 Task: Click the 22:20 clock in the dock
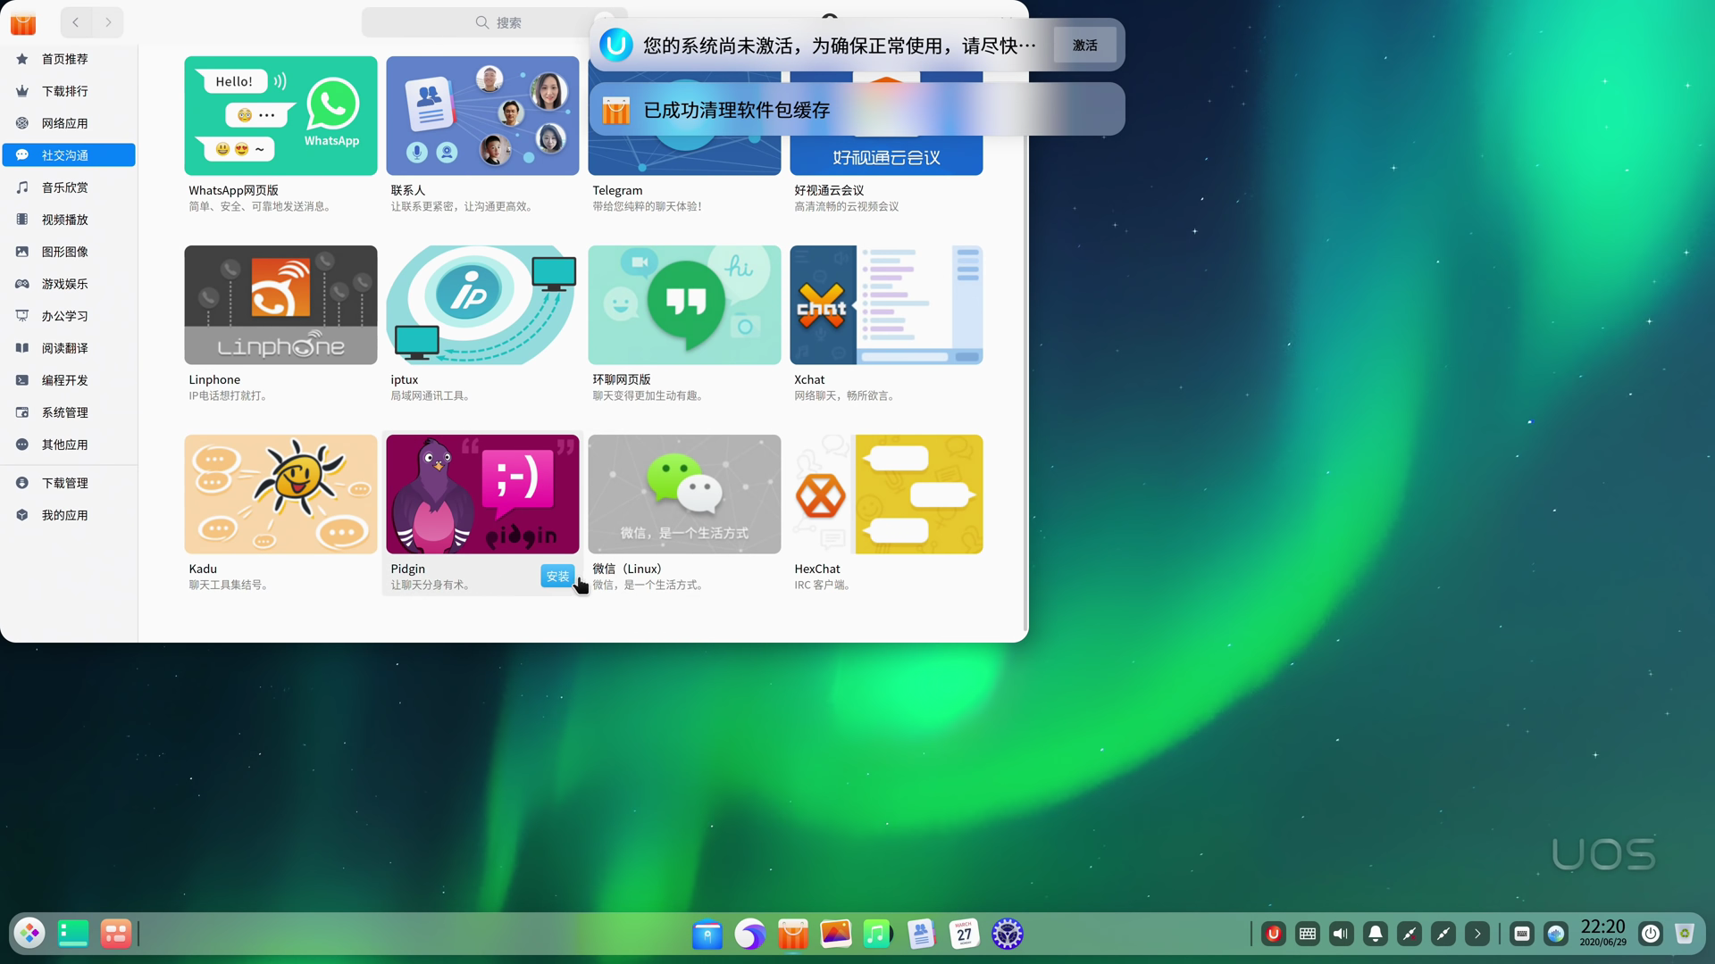click(1602, 933)
